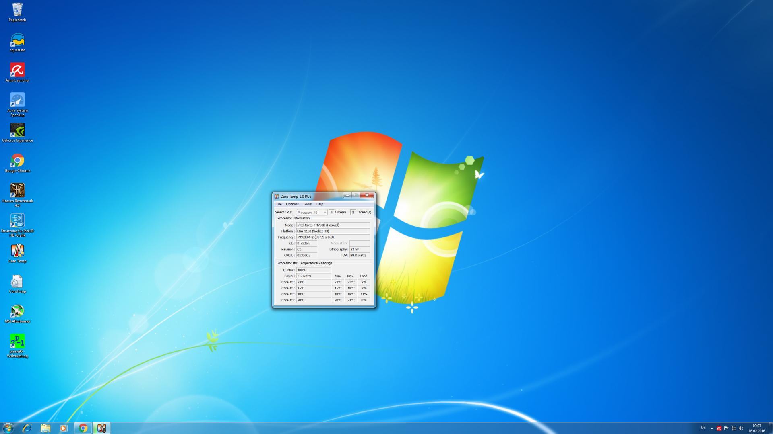
Task: Select the CoreTemp settings file icon
Action: coord(17,284)
